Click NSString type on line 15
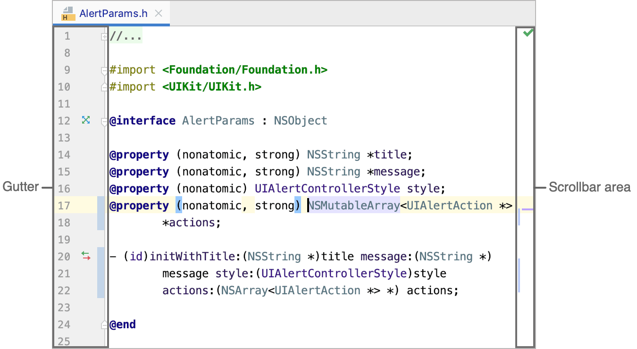This screenshot has width=637, height=349. coord(334,172)
